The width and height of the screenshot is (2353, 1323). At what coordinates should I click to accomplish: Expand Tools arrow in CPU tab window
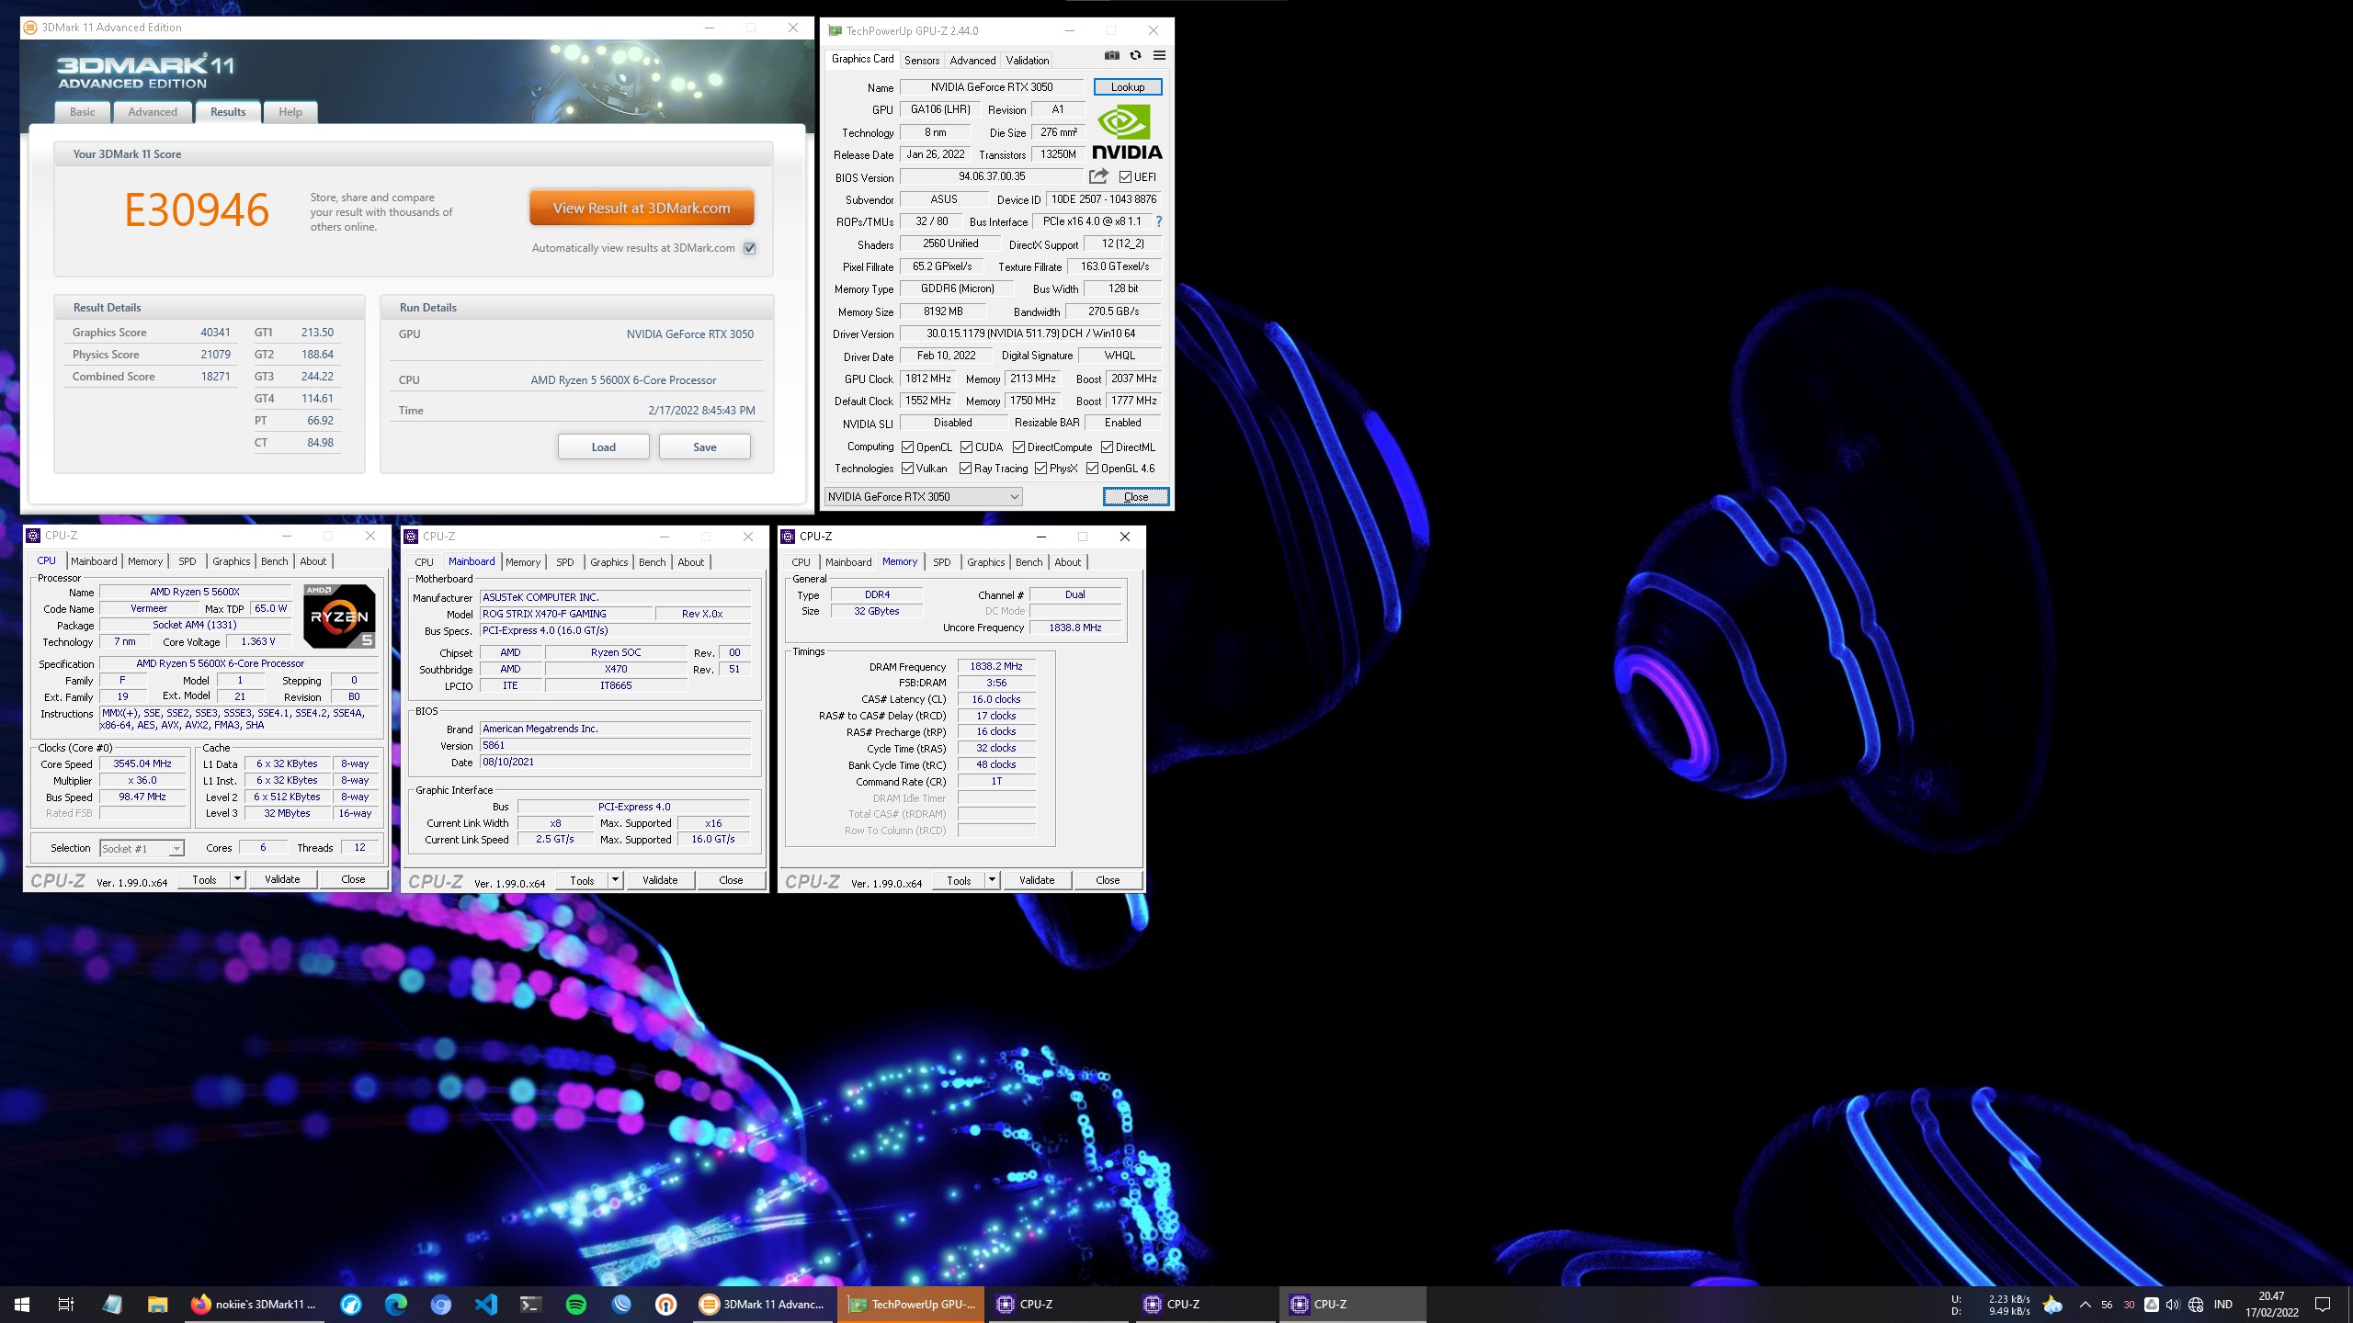coord(237,879)
